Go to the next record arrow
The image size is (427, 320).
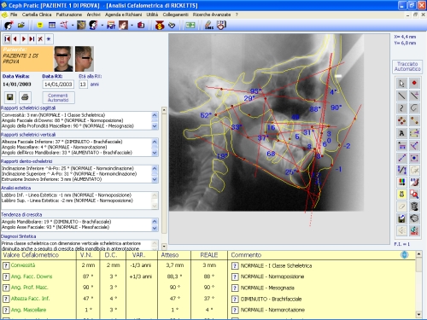pos(24,39)
